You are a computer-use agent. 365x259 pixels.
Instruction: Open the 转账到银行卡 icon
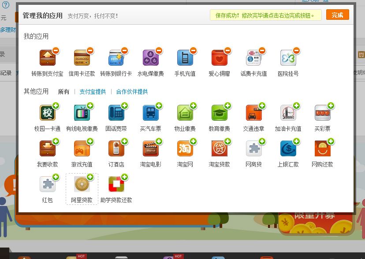116,58
